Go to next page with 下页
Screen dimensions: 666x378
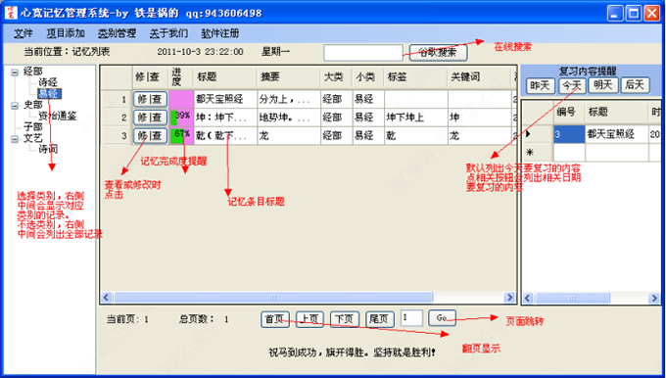click(x=345, y=319)
